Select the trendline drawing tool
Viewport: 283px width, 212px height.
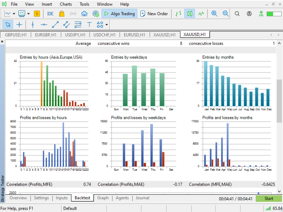55,24
